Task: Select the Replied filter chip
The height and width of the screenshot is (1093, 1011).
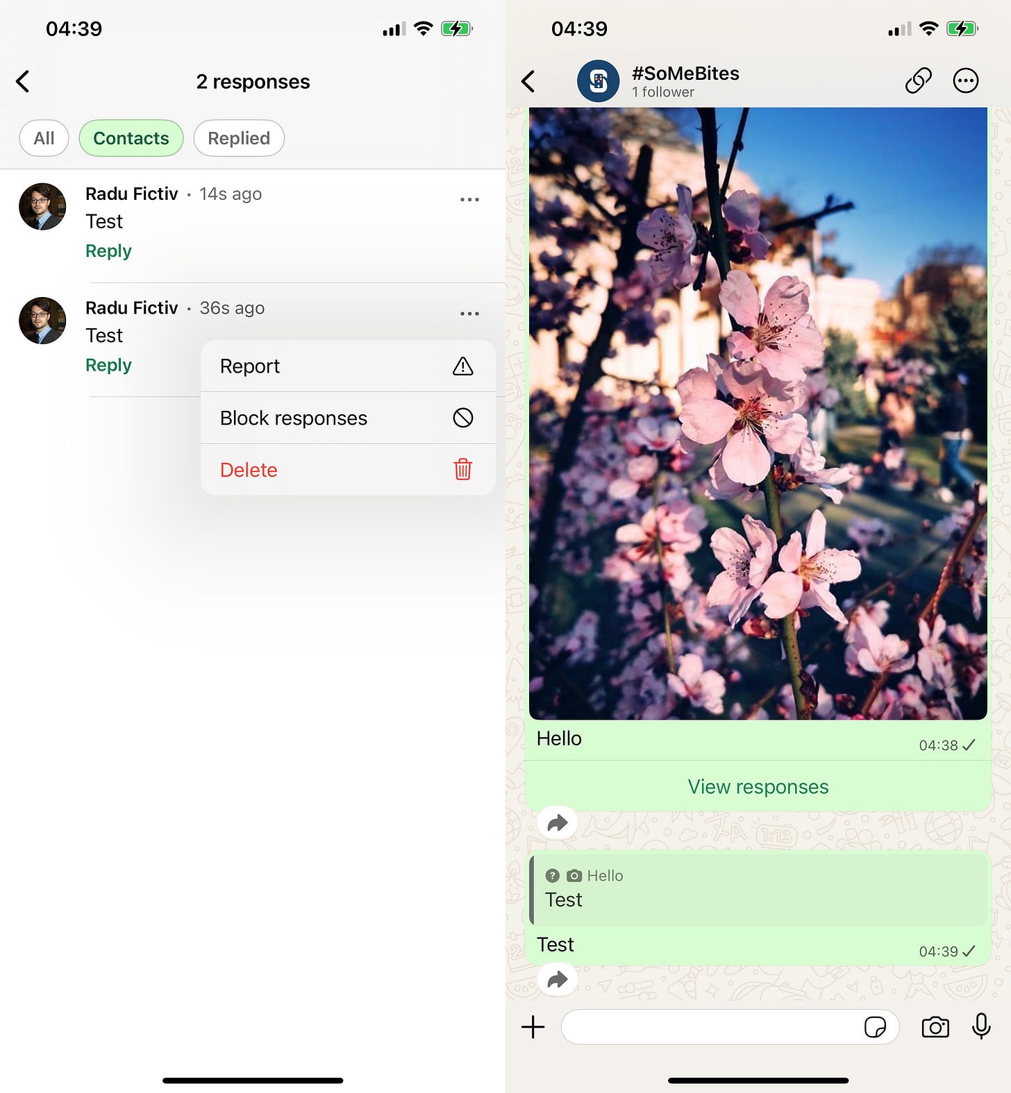Action: click(x=239, y=138)
